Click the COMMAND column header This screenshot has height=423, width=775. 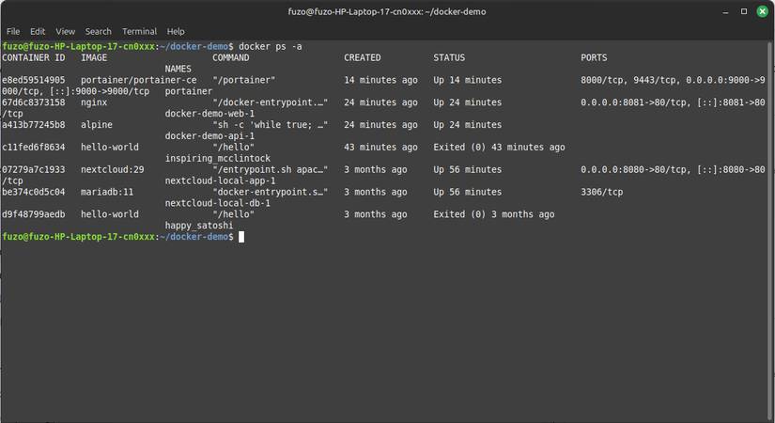click(231, 58)
